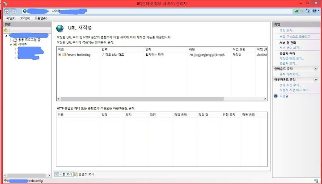Click the grey stop icon in the toolbar

coord(302,11)
